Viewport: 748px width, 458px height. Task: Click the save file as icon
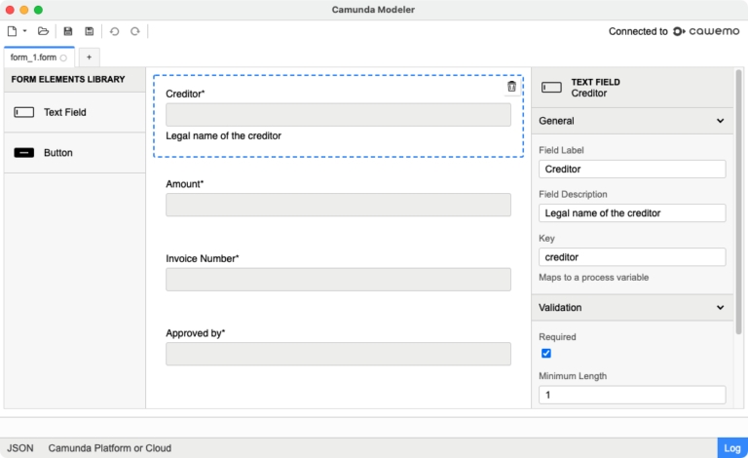90,31
